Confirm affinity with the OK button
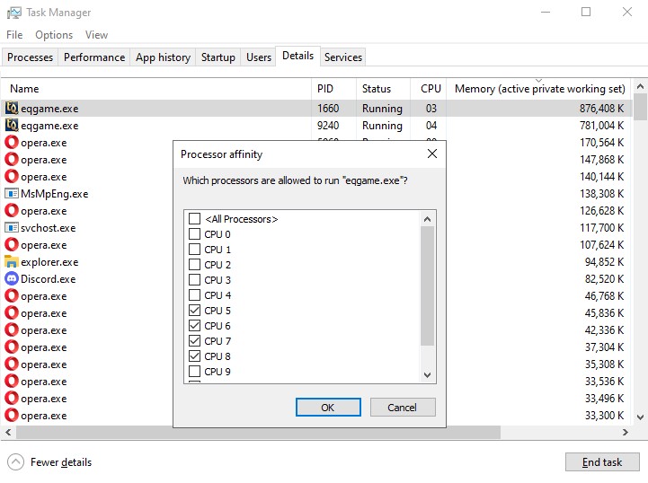Image resolution: width=648 pixels, height=483 pixels. (x=328, y=408)
